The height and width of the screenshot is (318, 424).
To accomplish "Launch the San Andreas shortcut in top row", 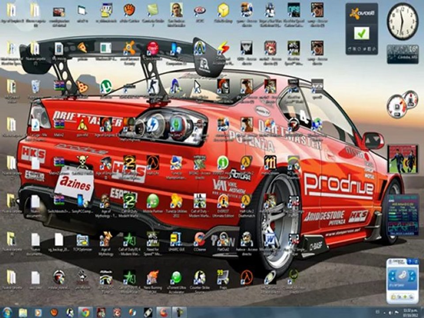I will 176,10.
